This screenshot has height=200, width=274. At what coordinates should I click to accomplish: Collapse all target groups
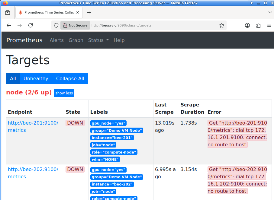pos(70,78)
